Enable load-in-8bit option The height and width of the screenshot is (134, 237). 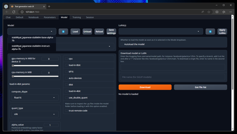(66, 65)
